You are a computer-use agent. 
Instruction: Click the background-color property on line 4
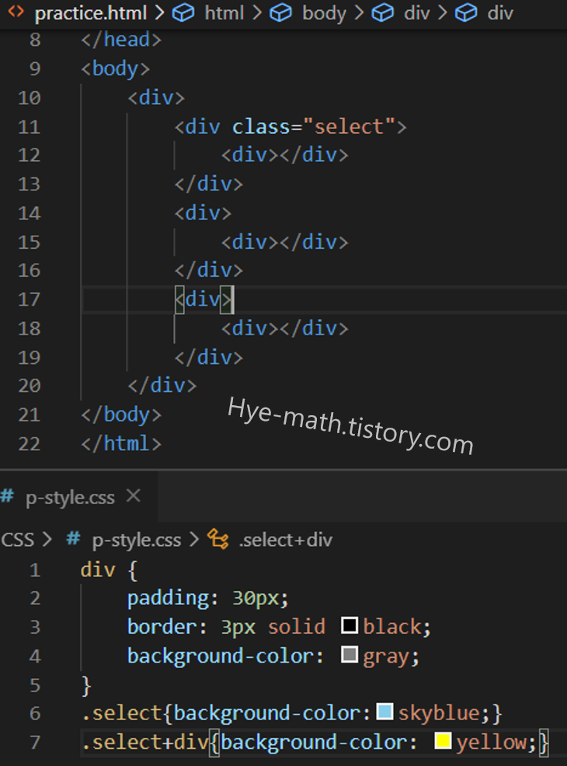pyautogui.click(x=220, y=656)
